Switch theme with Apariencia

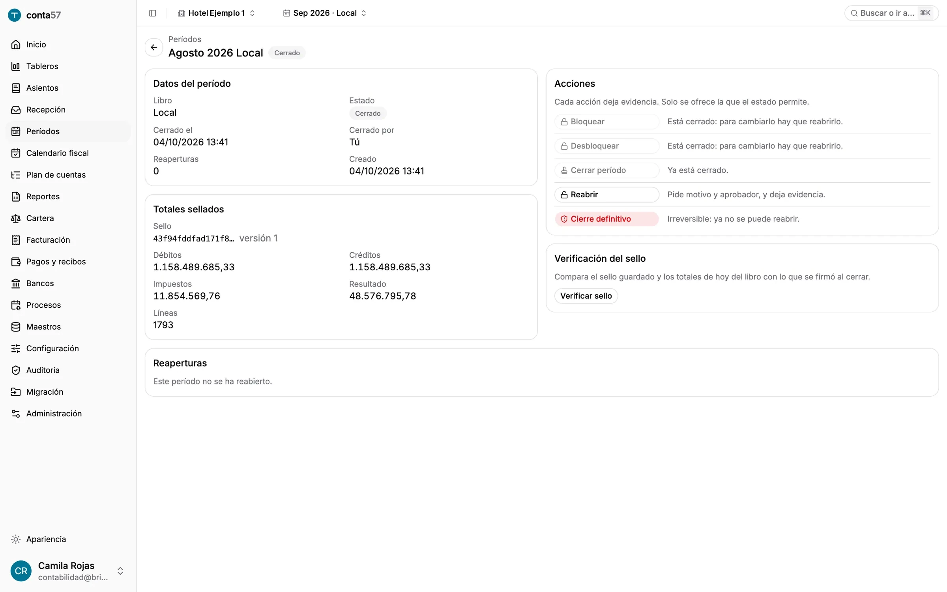coord(68,539)
